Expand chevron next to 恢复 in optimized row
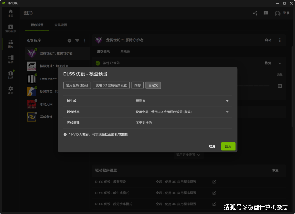The height and width of the screenshot is (214, 295). pyautogui.click(x=280, y=63)
